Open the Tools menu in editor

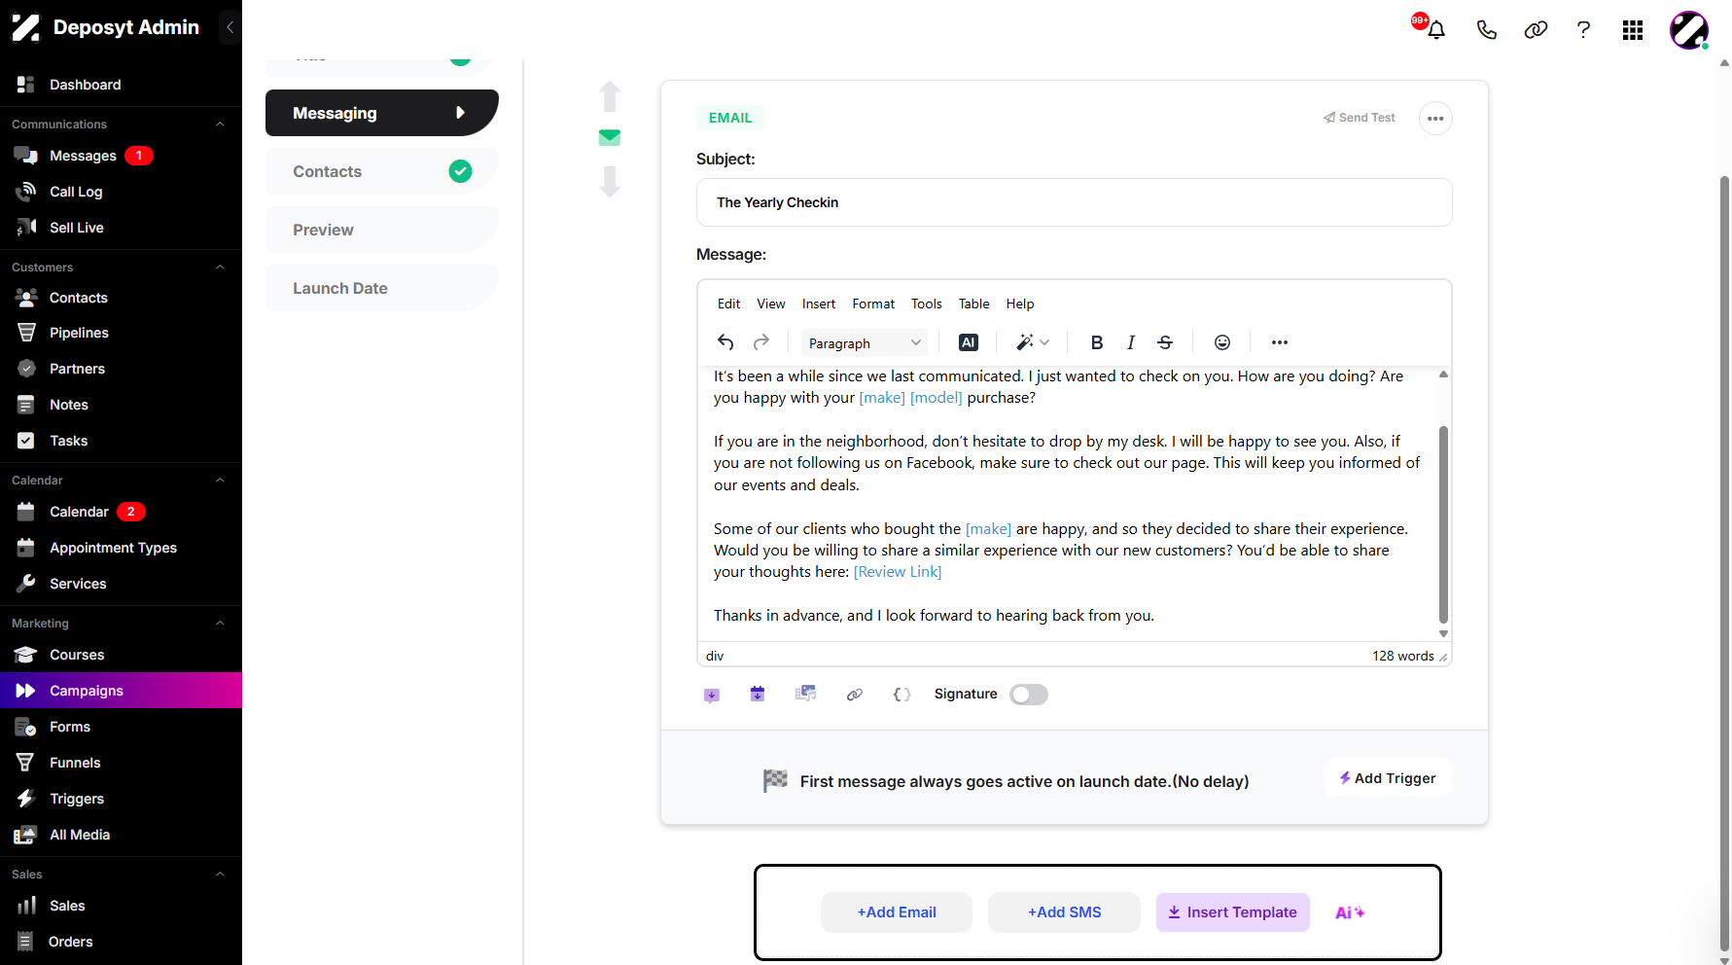point(926,304)
